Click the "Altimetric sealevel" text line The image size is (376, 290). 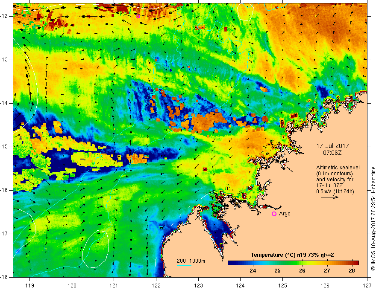(x=338, y=168)
